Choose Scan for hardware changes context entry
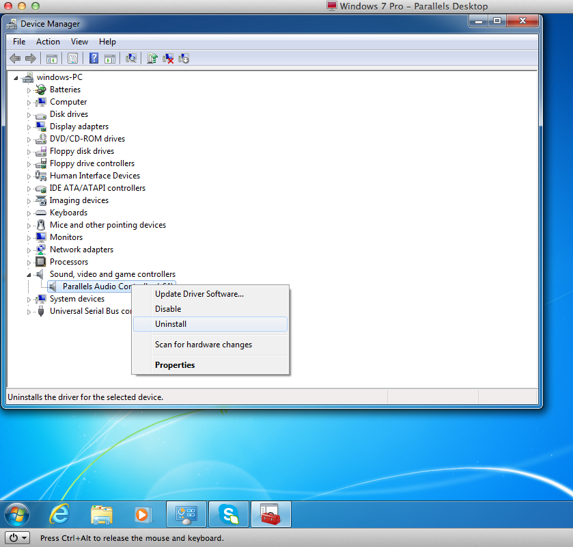This screenshot has height=547, width=573. pyautogui.click(x=210, y=345)
